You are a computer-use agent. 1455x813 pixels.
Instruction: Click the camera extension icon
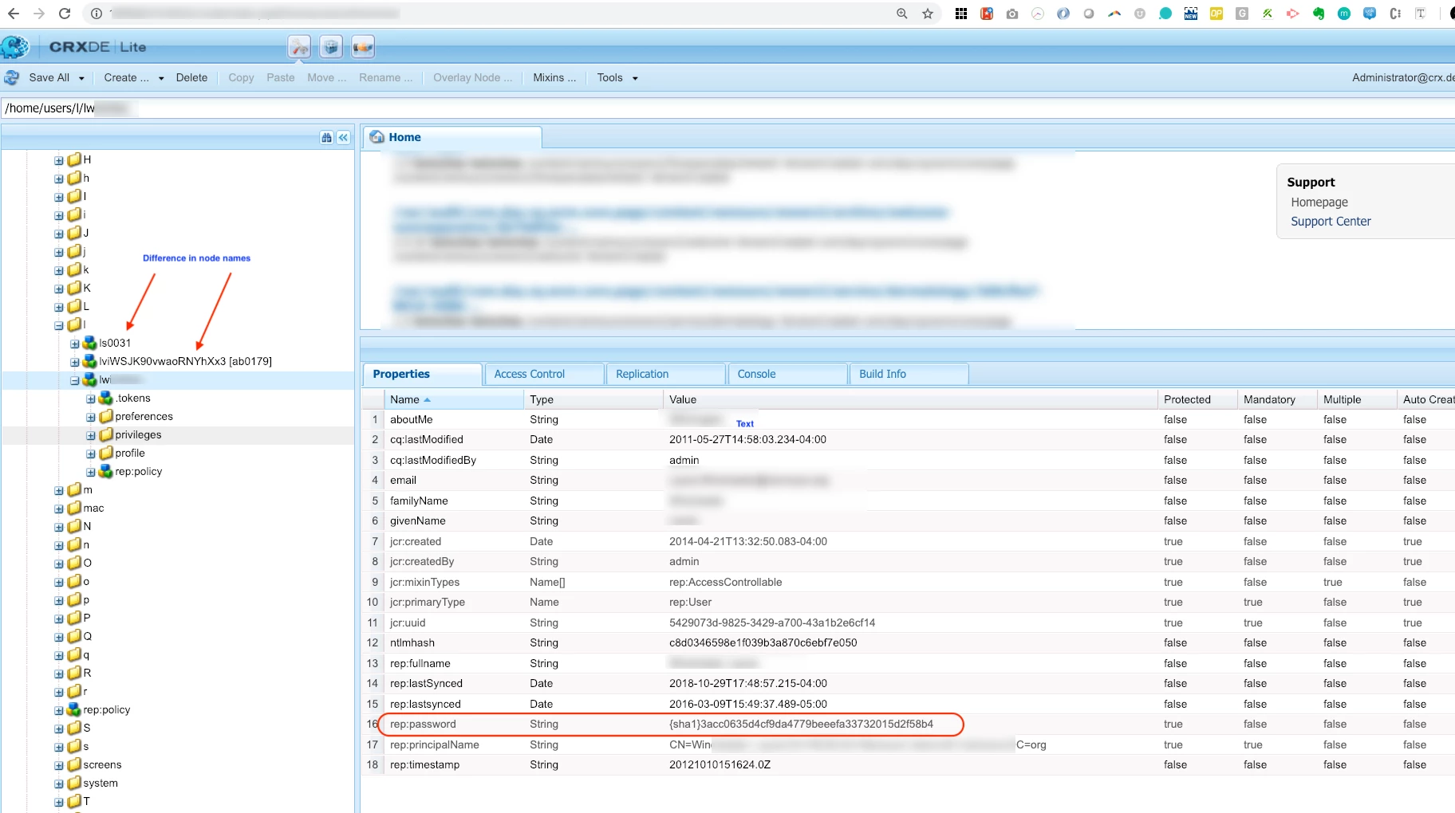1012,14
